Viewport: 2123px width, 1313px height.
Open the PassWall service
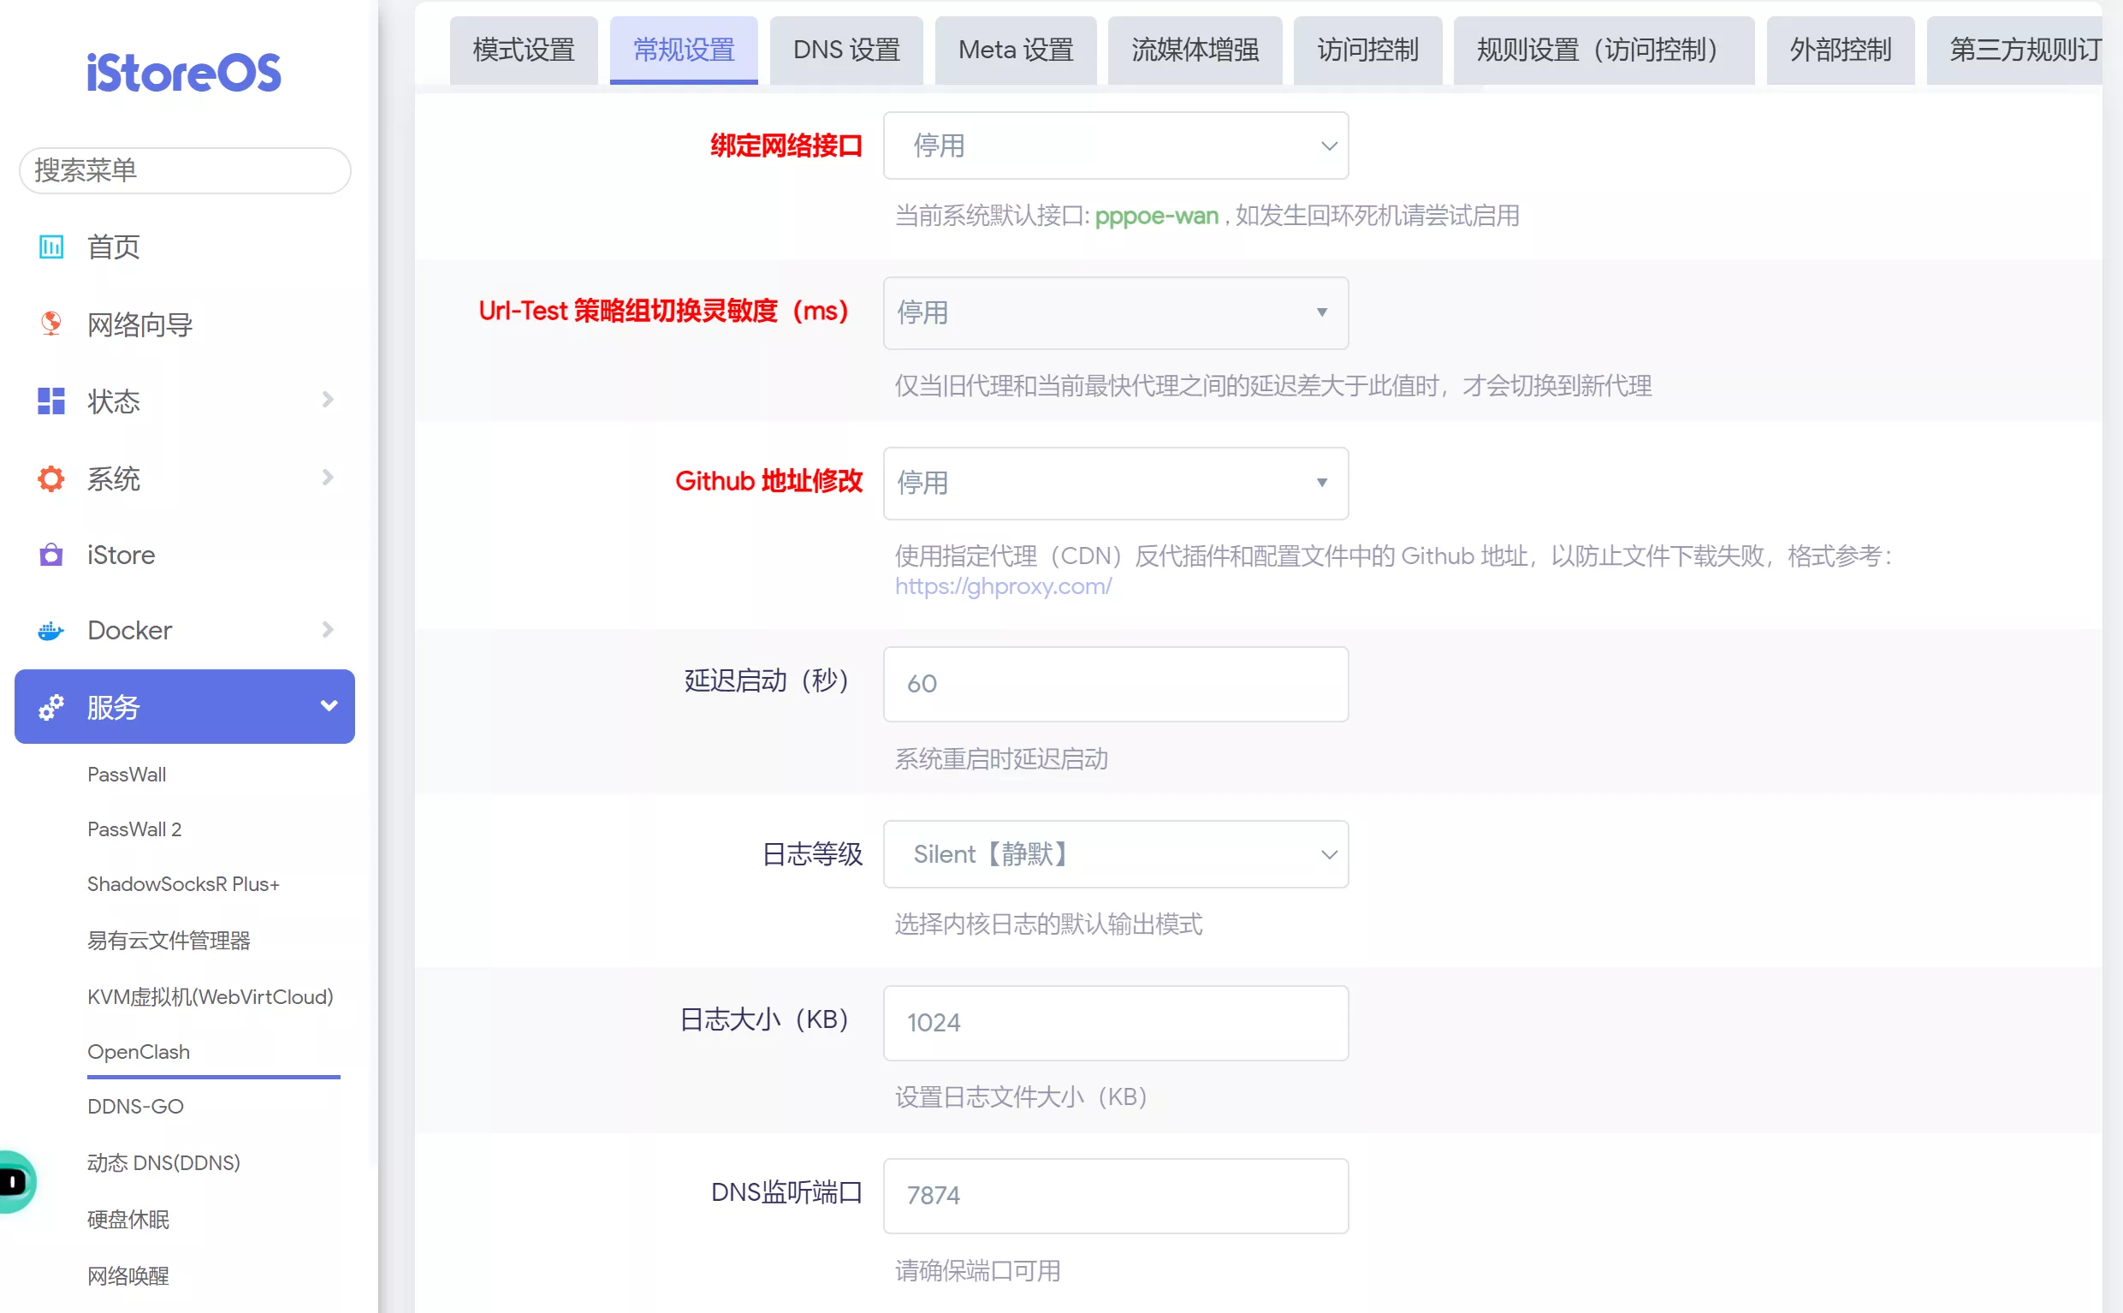(x=127, y=775)
